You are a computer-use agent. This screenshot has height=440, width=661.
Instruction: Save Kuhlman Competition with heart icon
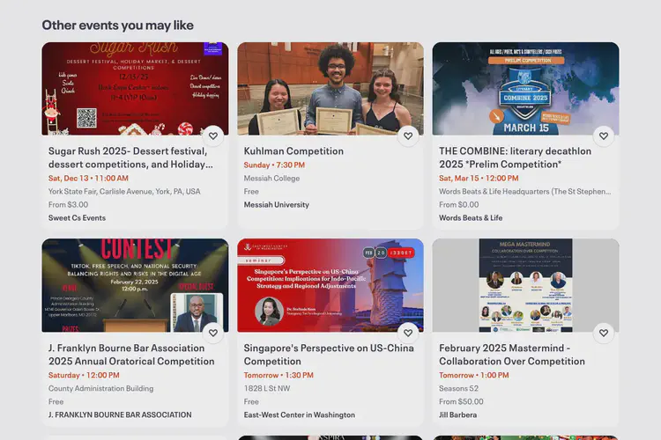408,136
